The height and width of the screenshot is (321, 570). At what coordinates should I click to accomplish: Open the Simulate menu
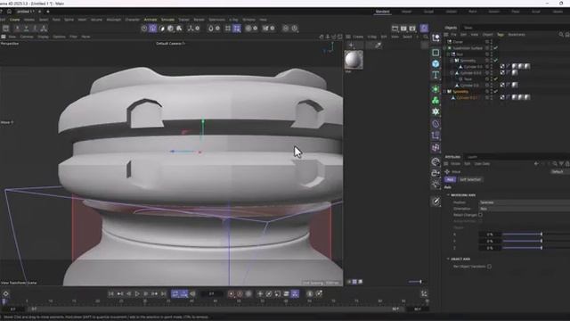tap(167, 20)
